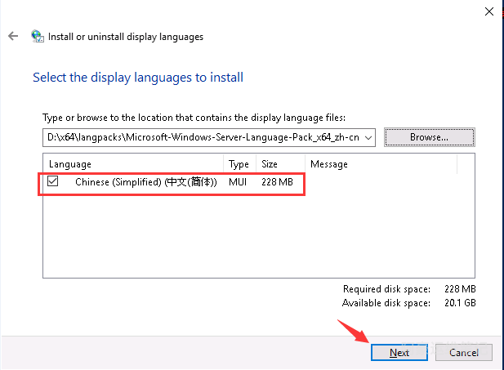Click the back arrow in the wizard
The width and height of the screenshot is (504, 370).
(x=12, y=37)
